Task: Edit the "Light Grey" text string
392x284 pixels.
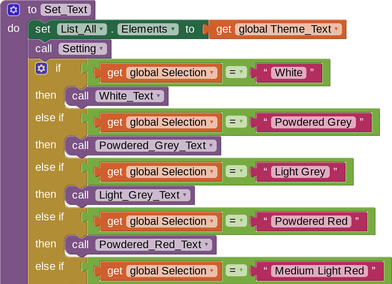Action: click(300, 172)
